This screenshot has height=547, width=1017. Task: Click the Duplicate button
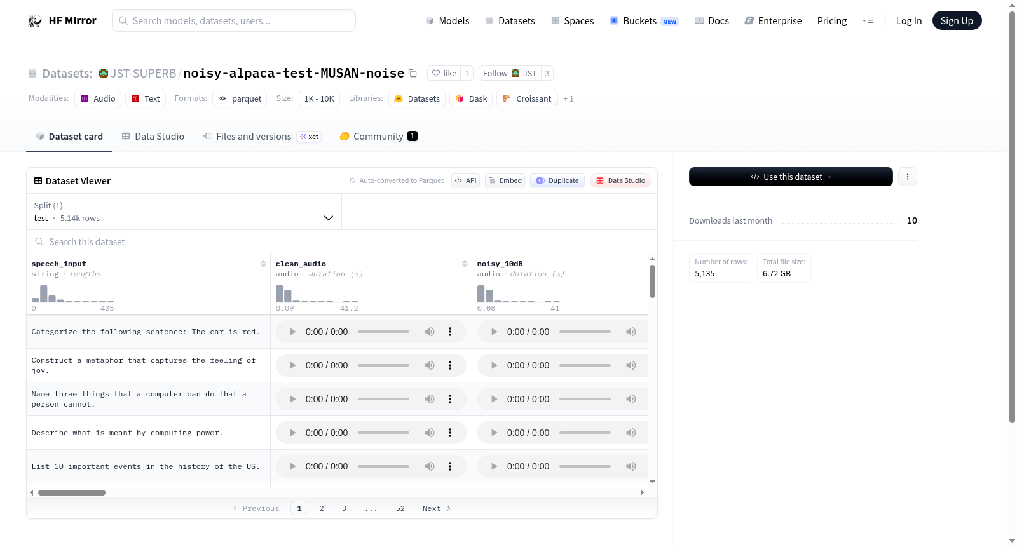click(x=557, y=180)
